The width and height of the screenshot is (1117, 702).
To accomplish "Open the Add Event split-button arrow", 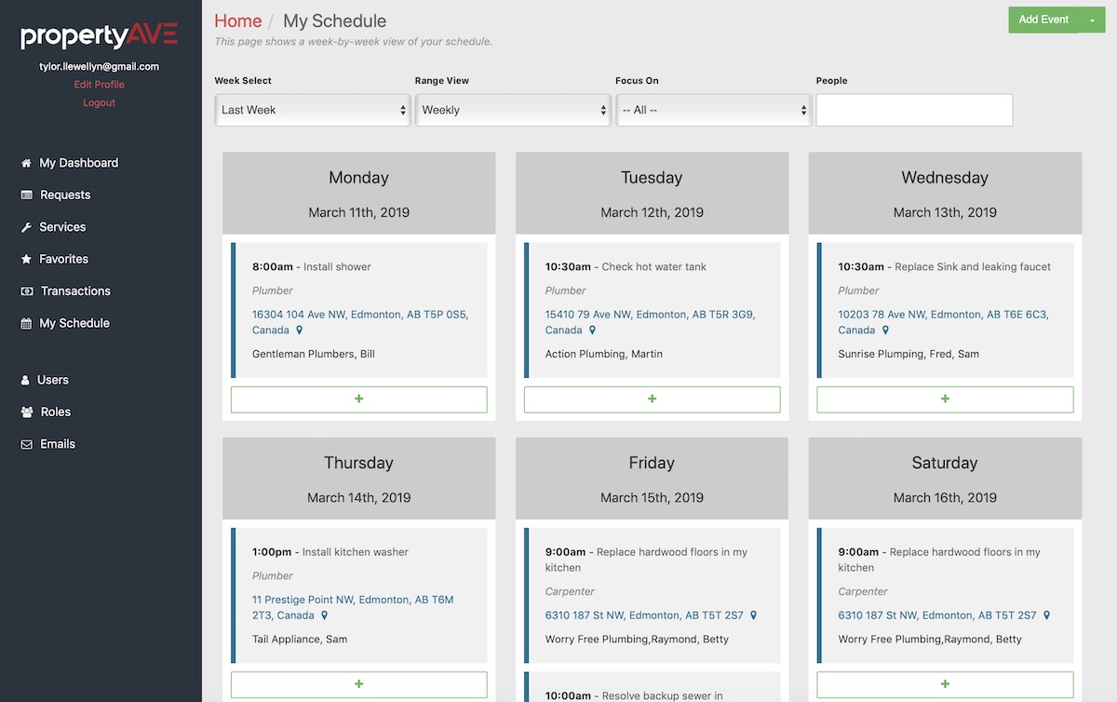I will tap(1092, 20).
